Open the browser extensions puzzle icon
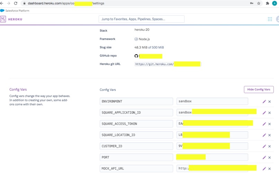 268,3
